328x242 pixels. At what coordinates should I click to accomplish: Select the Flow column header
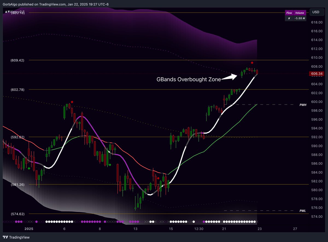289,13
